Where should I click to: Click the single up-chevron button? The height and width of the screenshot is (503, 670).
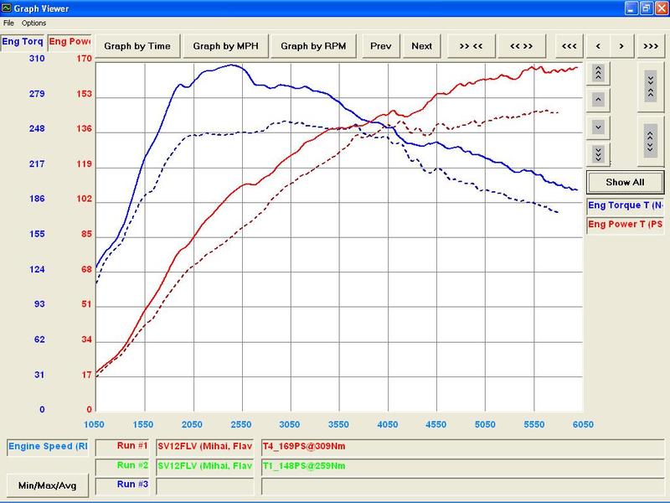coord(598,100)
